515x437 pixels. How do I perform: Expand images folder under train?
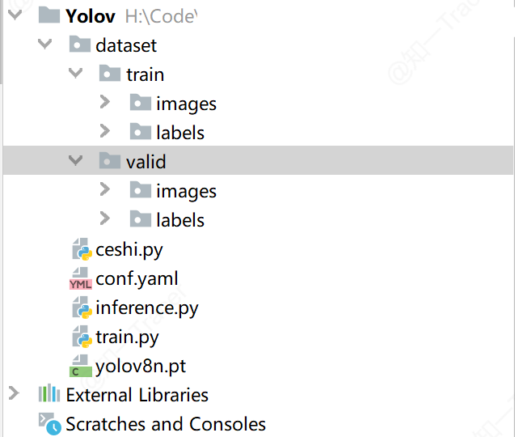click(x=105, y=102)
